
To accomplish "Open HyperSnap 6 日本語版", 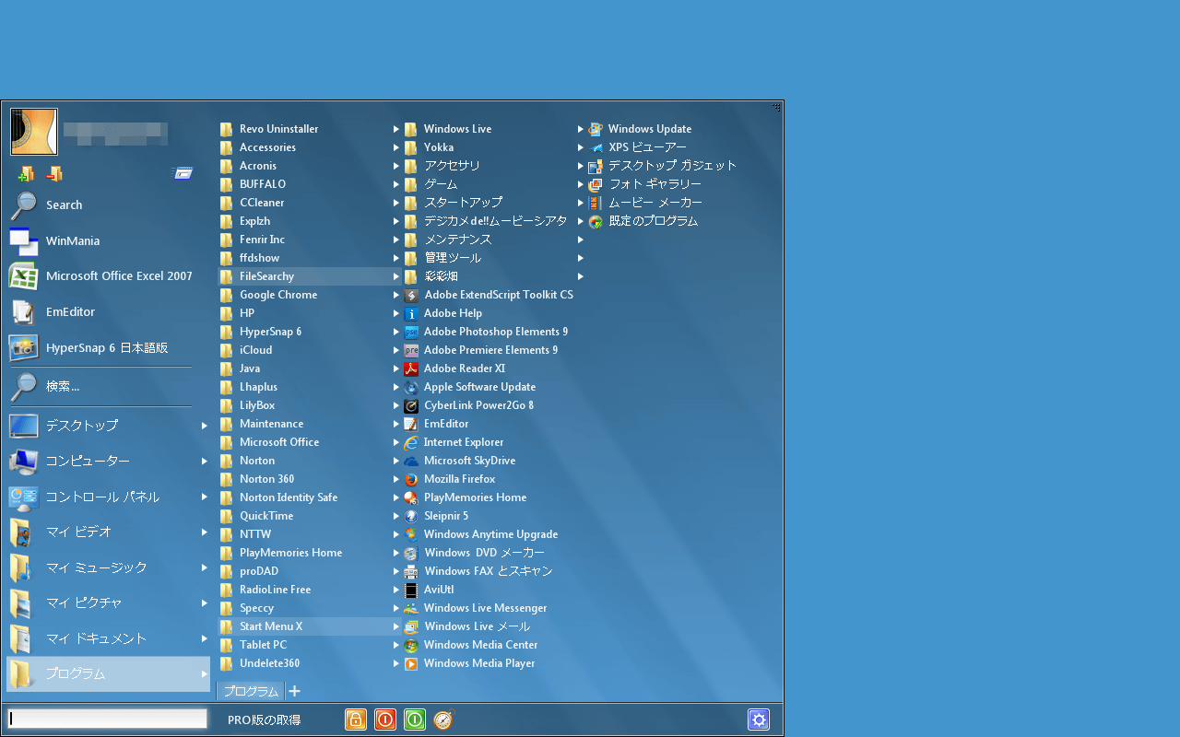I will pos(109,348).
